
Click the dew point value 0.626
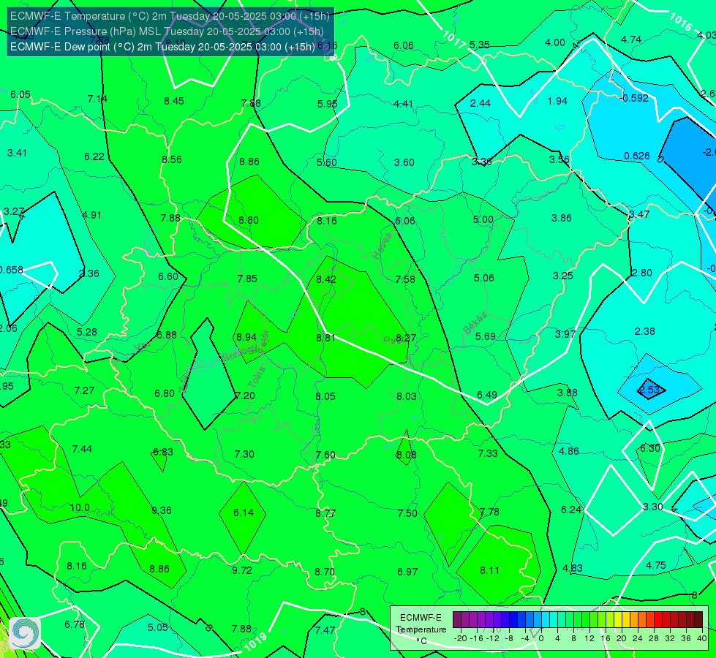click(x=637, y=156)
